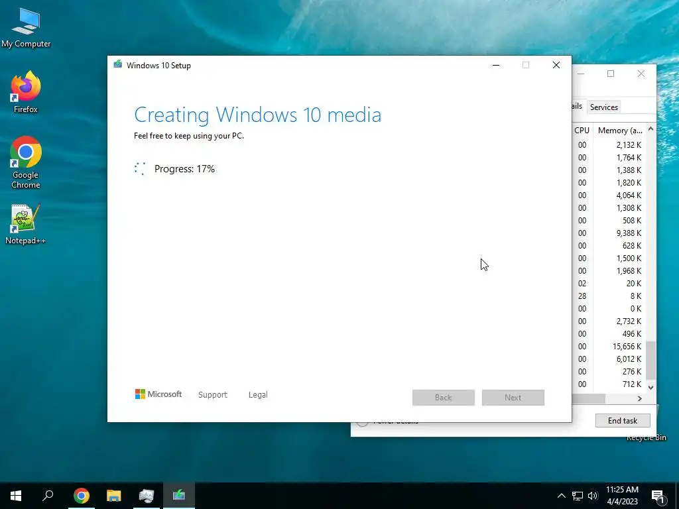This screenshot has width=679, height=509.
Task: Minimize the Windows 10 Setup window
Action: point(496,66)
